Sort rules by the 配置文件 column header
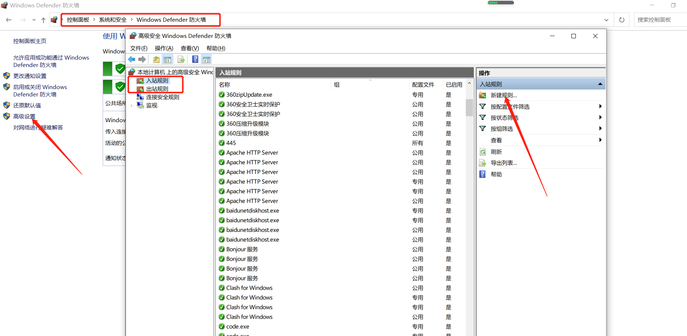 (426, 85)
